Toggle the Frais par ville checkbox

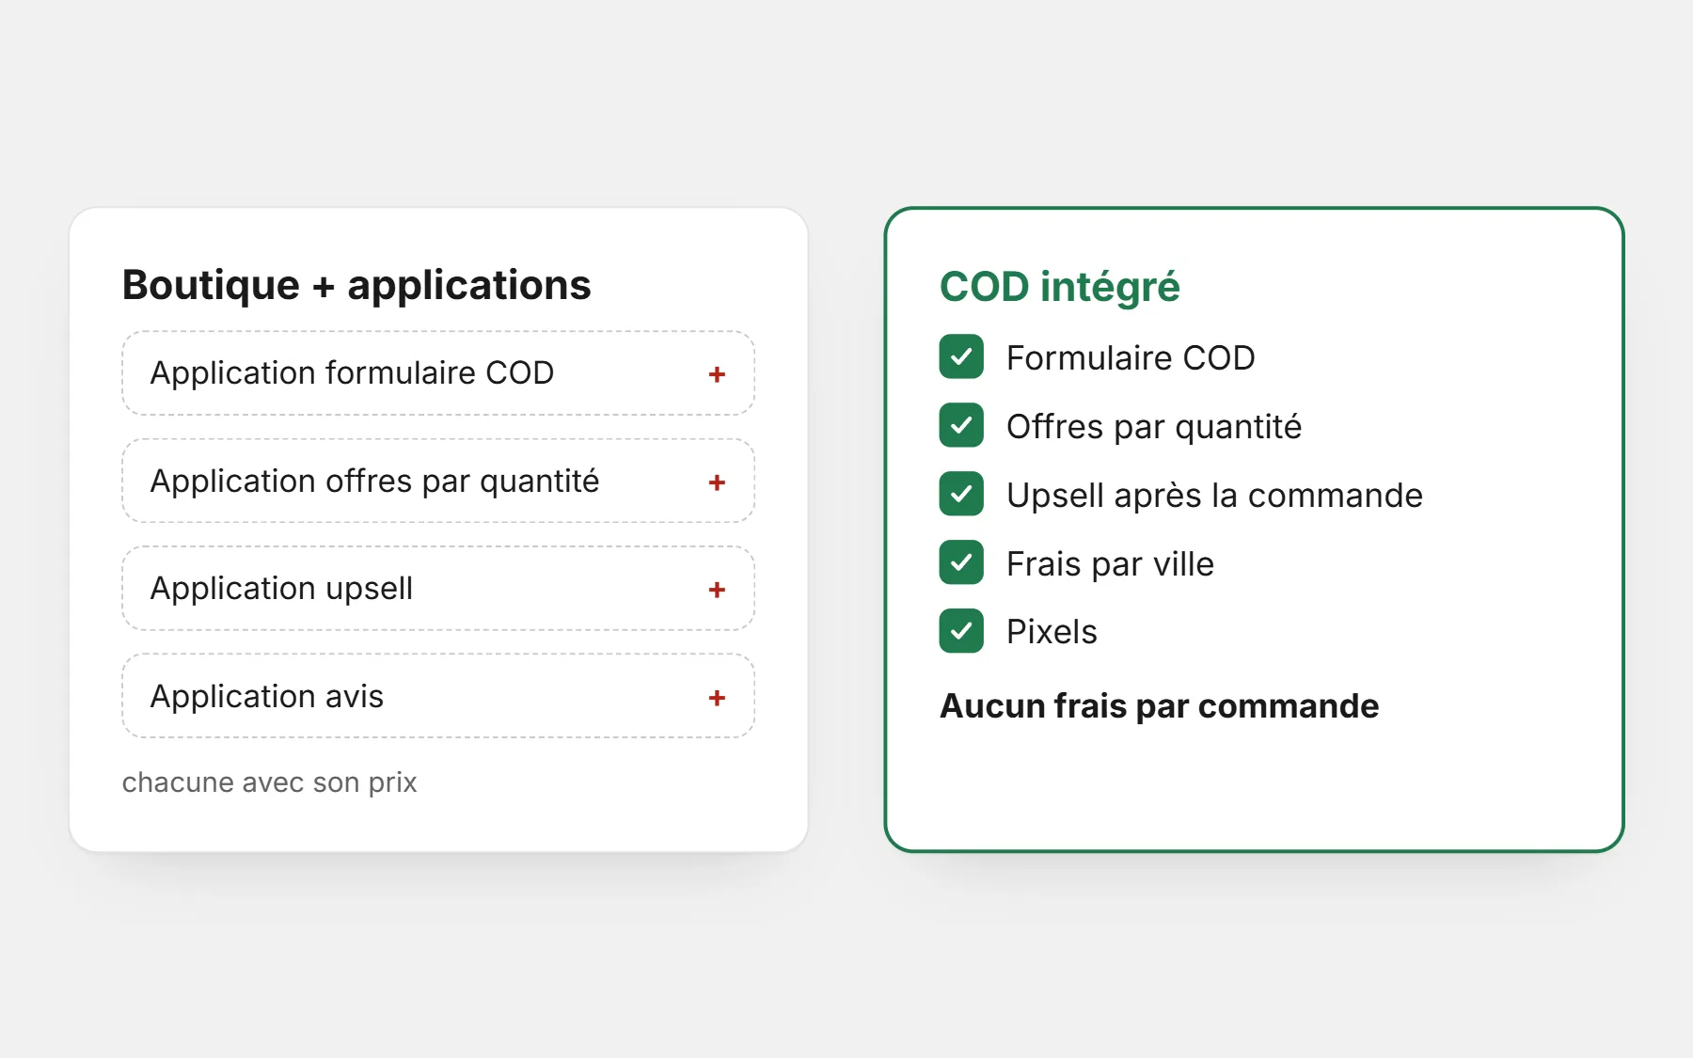(x=961, y=562)
